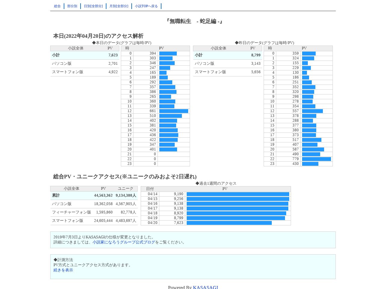Select the 累計 total row
The image size is (386, 289).
(94, 195)
